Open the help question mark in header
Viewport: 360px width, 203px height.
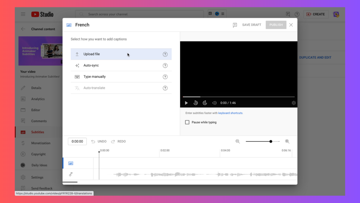tap(297, 14)
